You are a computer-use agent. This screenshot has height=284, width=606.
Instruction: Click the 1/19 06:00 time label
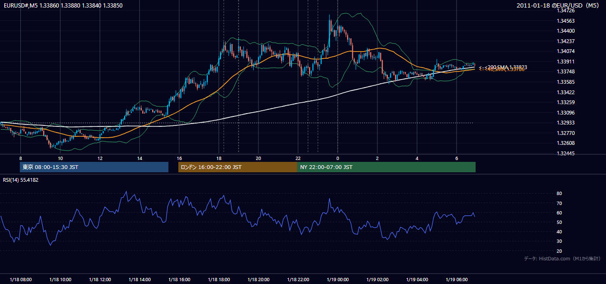tap(456, 279)
